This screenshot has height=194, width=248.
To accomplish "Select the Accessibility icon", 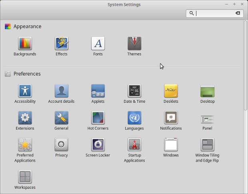I will pyautogui.click(x=25, y=91).
